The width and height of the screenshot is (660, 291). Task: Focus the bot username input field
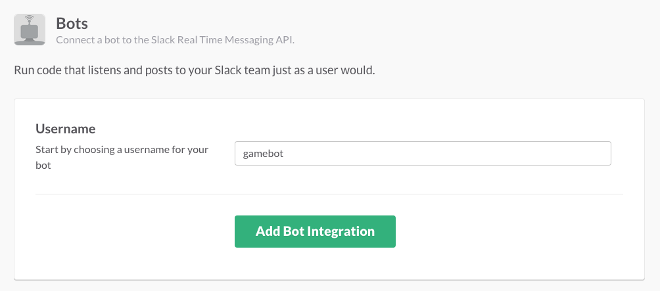click(x=423, y=153)
